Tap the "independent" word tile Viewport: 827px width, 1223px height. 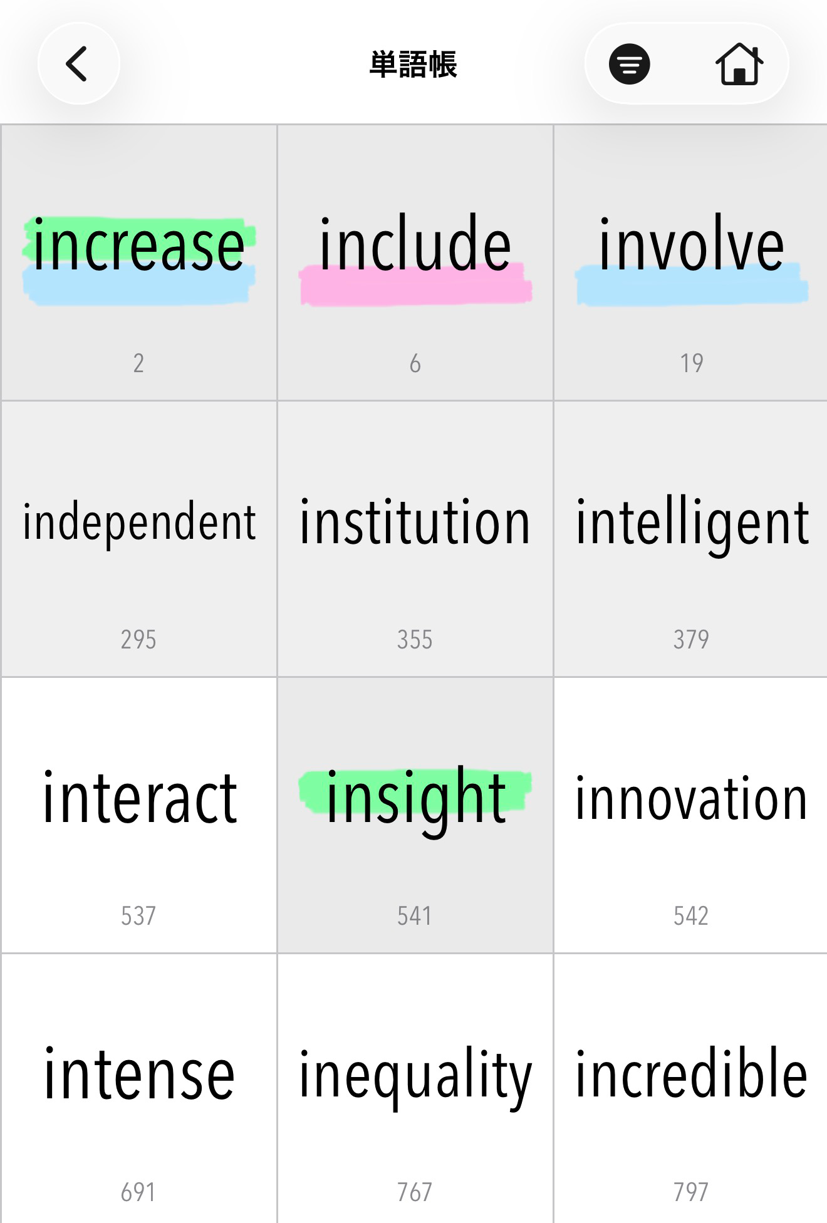click(x=138, y=539)
